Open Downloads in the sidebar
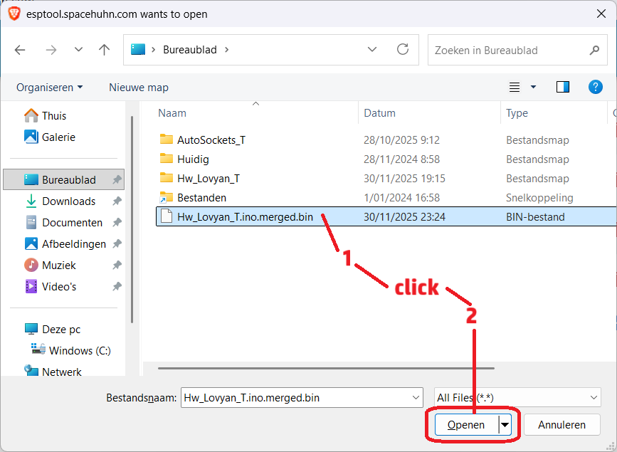The width and height of the screenshot is (617, 452). pos(68,201)
